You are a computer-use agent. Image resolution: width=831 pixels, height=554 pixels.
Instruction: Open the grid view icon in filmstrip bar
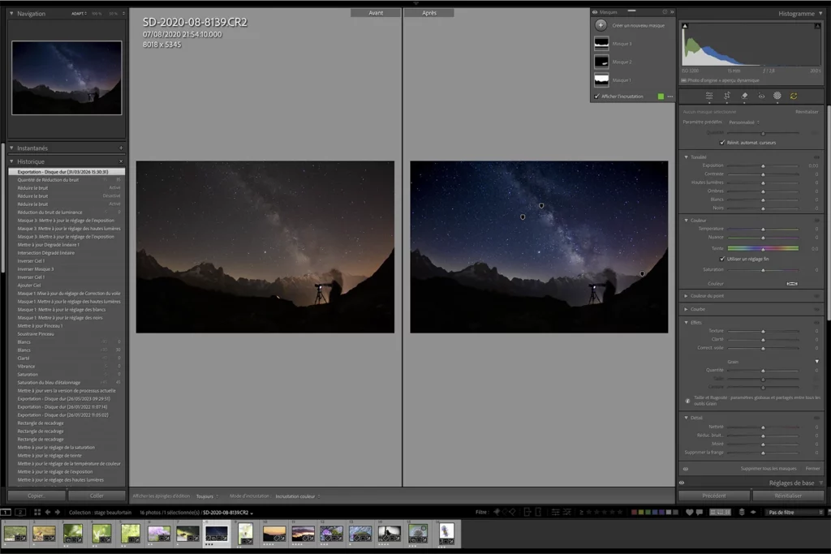point(37,512)
